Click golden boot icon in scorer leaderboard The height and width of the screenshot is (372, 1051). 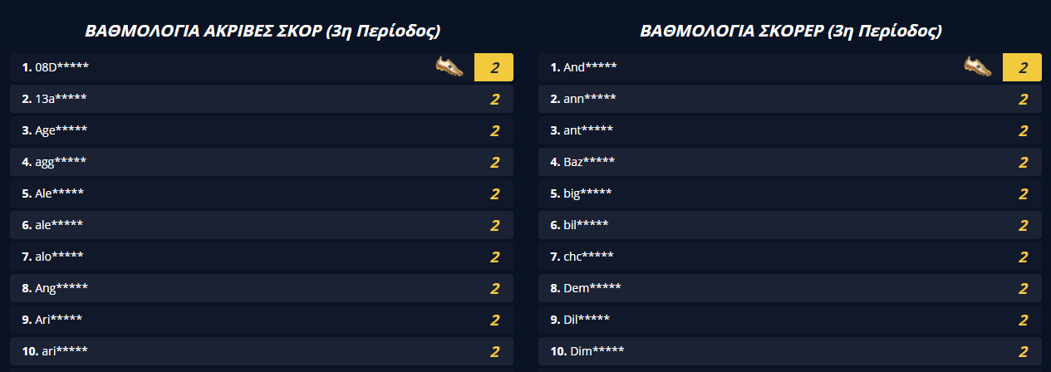pyautogui.click(x=977, y=67)
